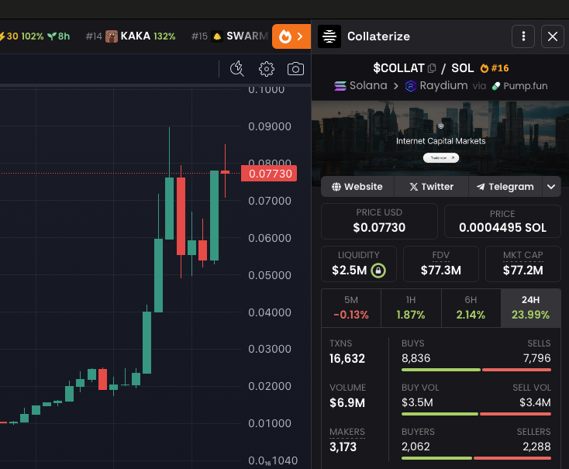Select the 1H timeframe tab
The width and height of the screenshot is (569, 469).
coord(411,309)
